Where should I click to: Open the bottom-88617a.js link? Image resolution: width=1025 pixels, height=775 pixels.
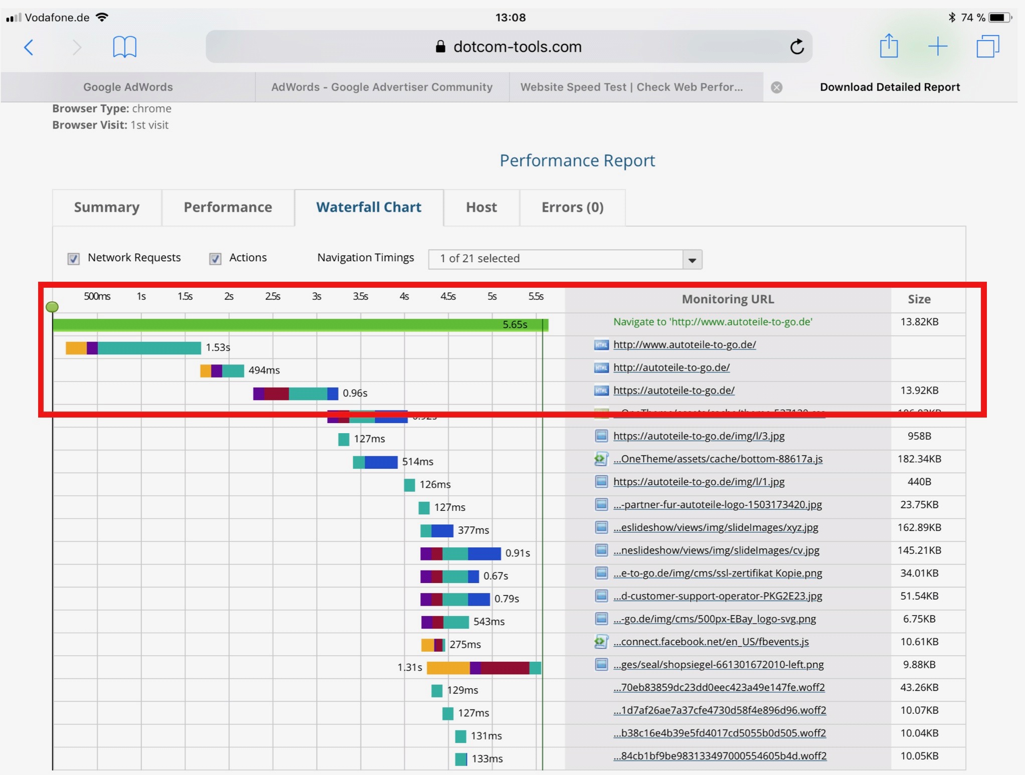point(718,459)
